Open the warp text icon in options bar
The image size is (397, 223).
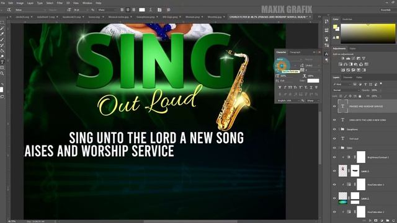pos(151,10)
